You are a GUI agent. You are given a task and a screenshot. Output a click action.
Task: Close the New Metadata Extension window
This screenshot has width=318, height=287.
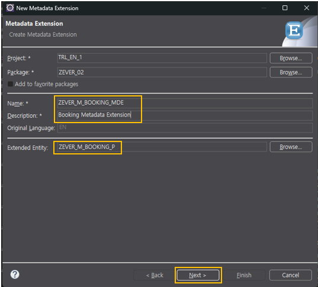pyautogui.click(x=307, y=8)
